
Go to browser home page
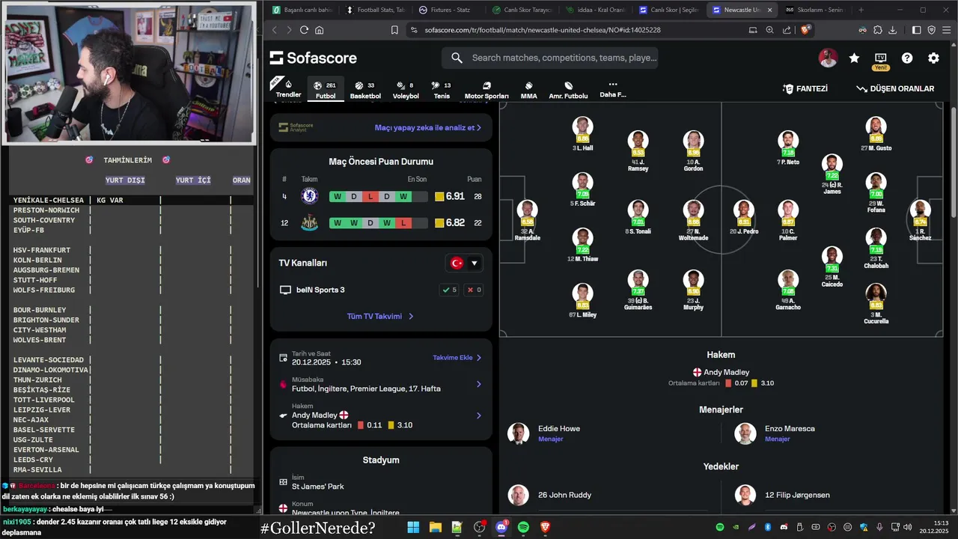pyautogui.click(x=320, y=30)
